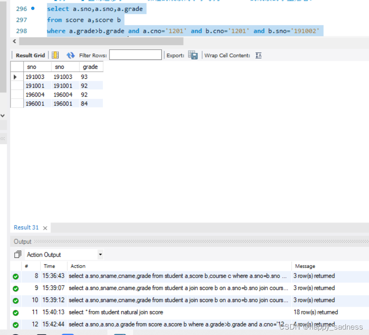Select the output row at time 15:39:07

click(x=190, y=288)
